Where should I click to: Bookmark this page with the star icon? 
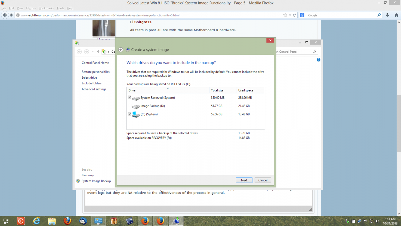point(285,15)
